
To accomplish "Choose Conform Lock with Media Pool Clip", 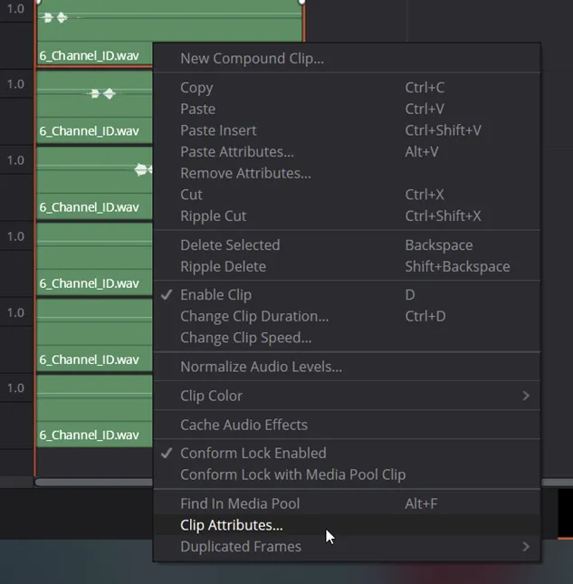I will coord(347,474).
